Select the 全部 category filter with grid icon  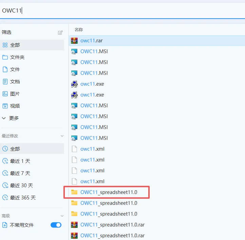32,45
